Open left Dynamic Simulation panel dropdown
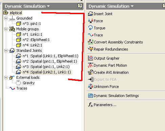Screen dimensions: 165x131 [48, 6]
